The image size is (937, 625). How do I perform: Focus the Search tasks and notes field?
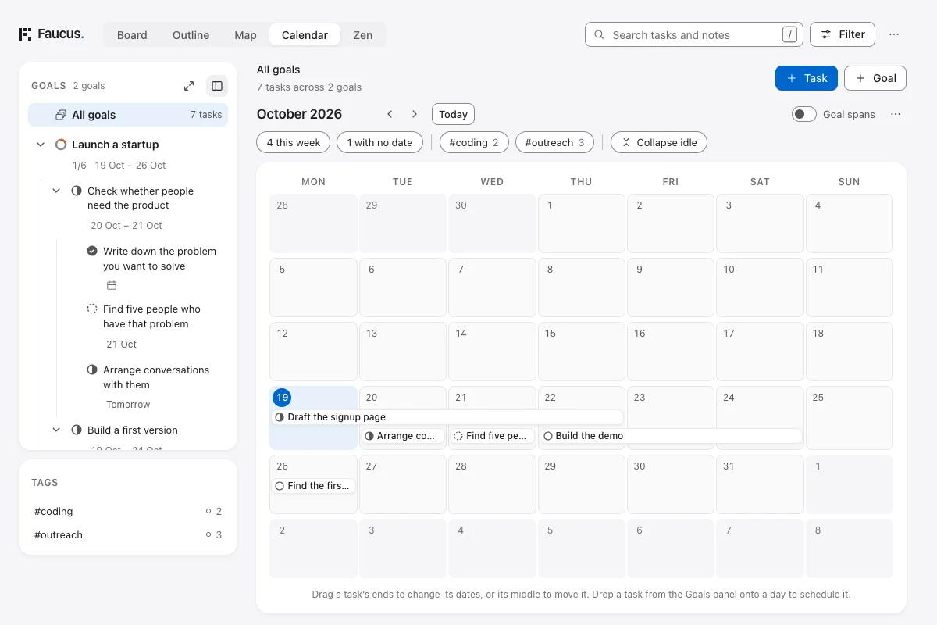(694, 34)
